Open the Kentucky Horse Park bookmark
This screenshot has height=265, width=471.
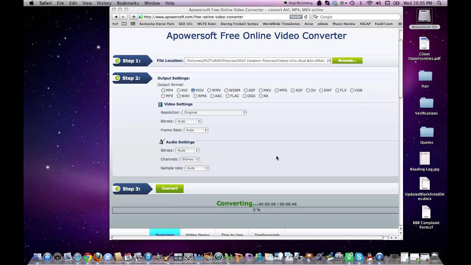157,24
